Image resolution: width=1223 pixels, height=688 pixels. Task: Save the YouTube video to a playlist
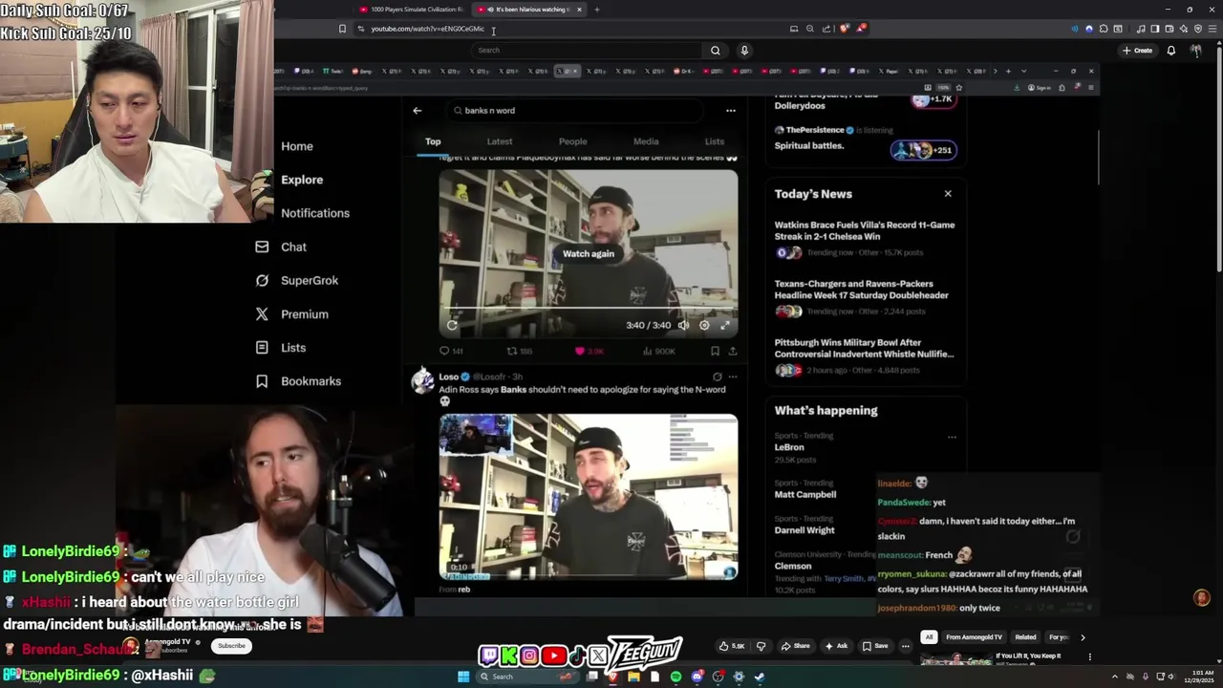click(875, 646)
